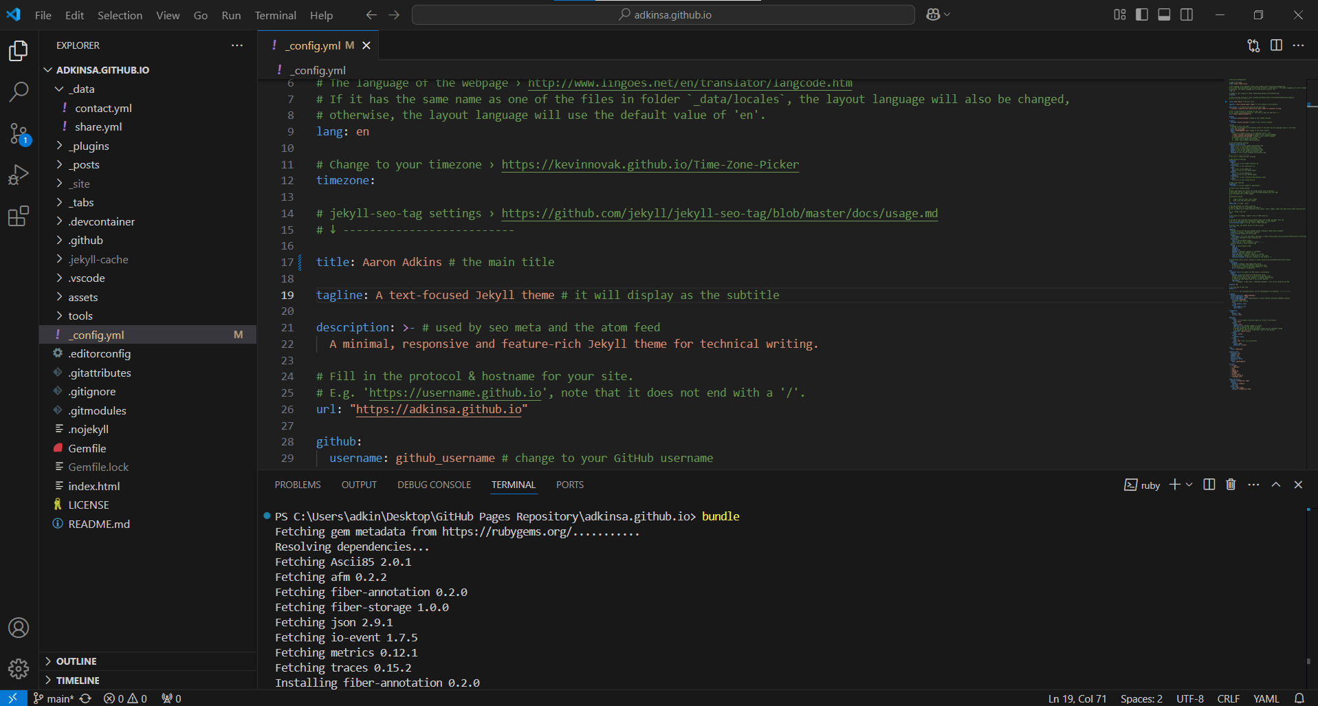Go back using the navigation arrow
Image resolution: width=1318 pixels, height=706 pixels.
coord(371,14)
